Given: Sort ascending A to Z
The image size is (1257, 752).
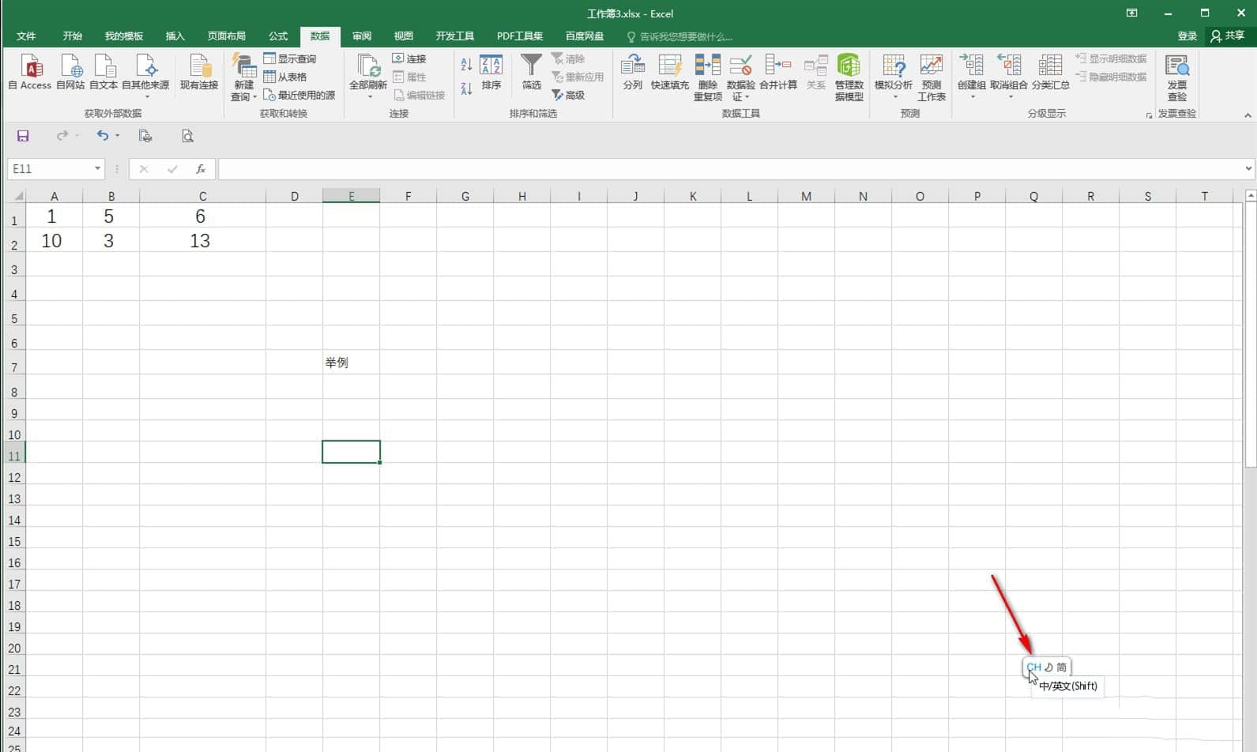Looking at the screenshot, I should tap(466, 64).
